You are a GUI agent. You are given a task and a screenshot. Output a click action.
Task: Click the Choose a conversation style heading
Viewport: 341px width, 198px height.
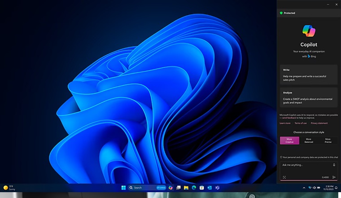click(x=309, y=132)
